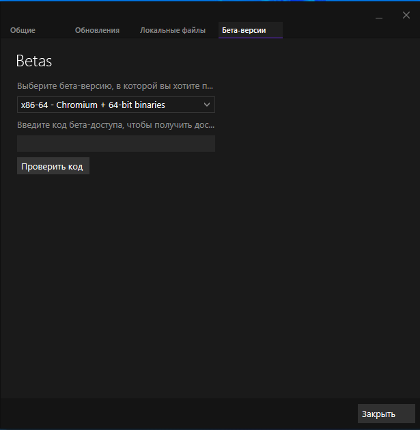Click the Betas heading
The width and height of the screenshot is (420, 430).
click(34, 61)
